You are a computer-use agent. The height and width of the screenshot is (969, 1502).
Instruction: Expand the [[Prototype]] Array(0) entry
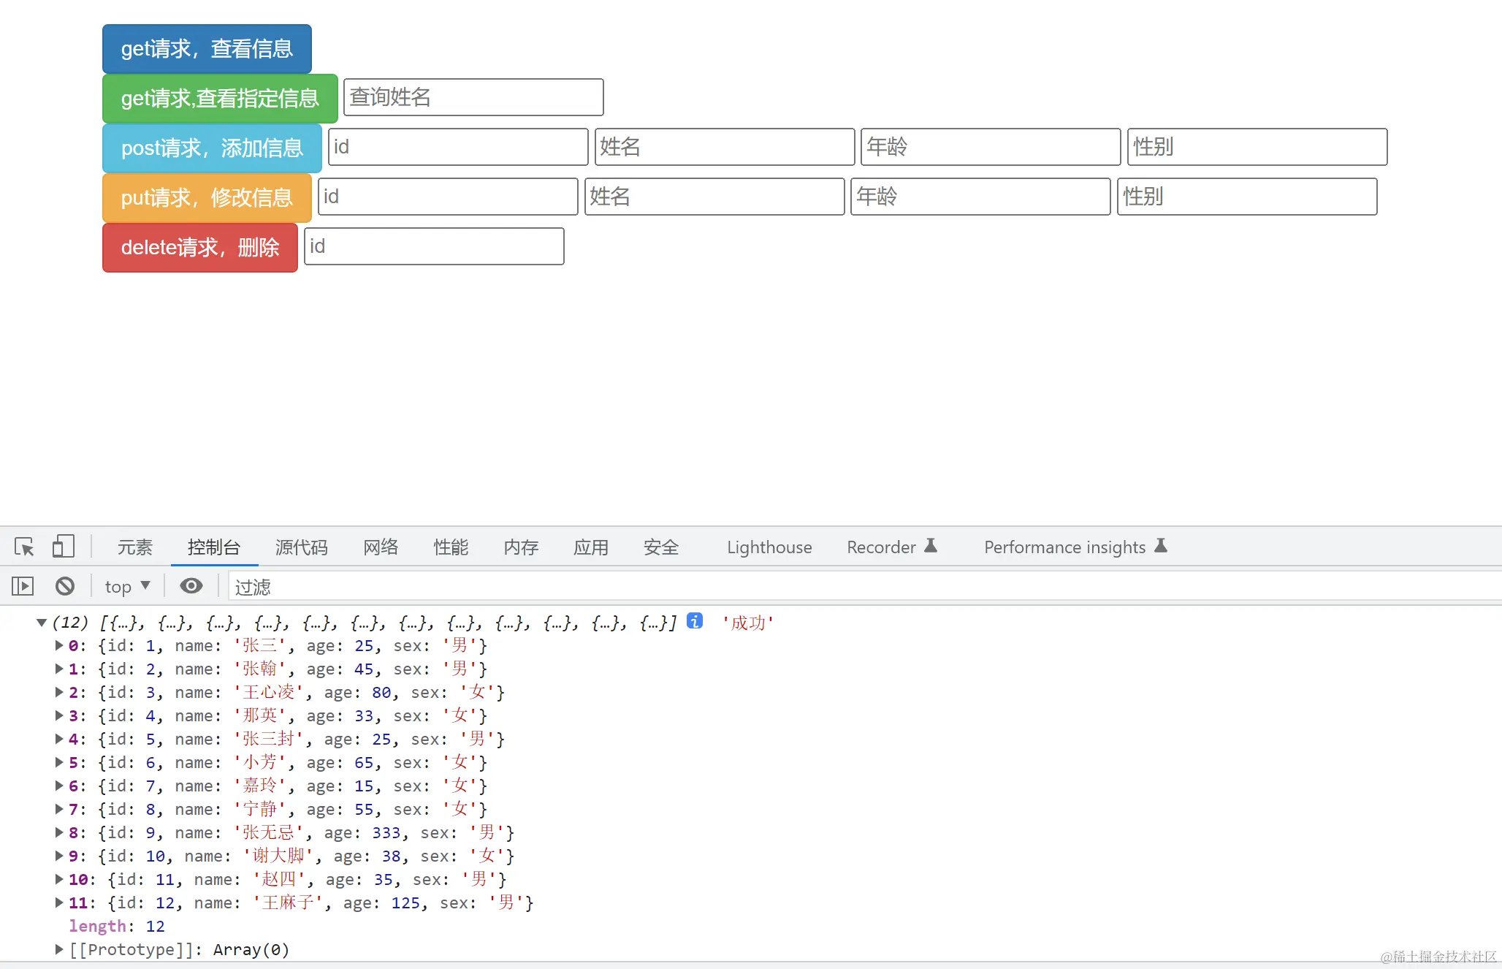point(59,949)
